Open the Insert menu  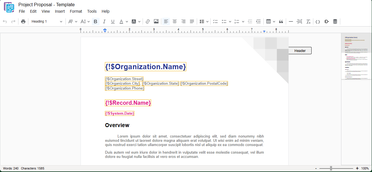pyautogui.click(x=60, y=11)
